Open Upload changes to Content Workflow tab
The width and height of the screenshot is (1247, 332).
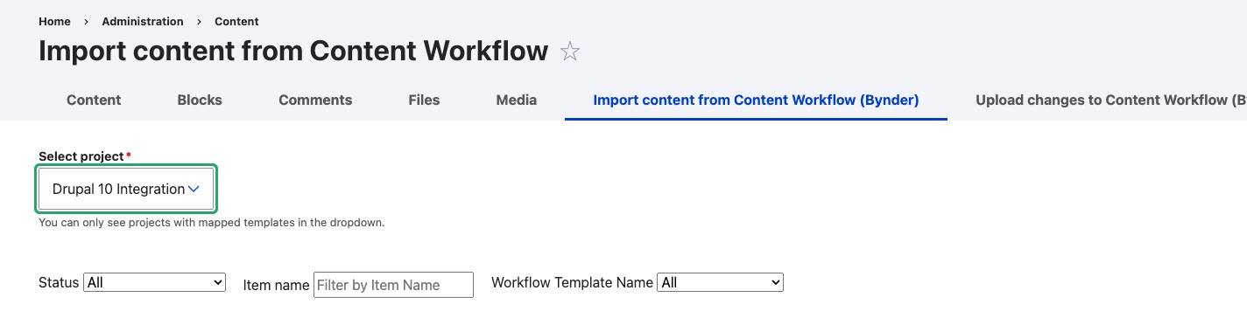coord(1110,100)
